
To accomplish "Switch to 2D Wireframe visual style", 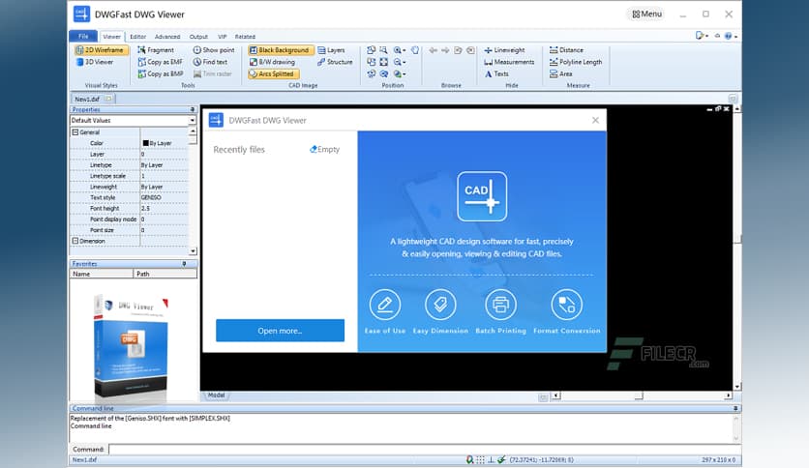I will (101, 50).
